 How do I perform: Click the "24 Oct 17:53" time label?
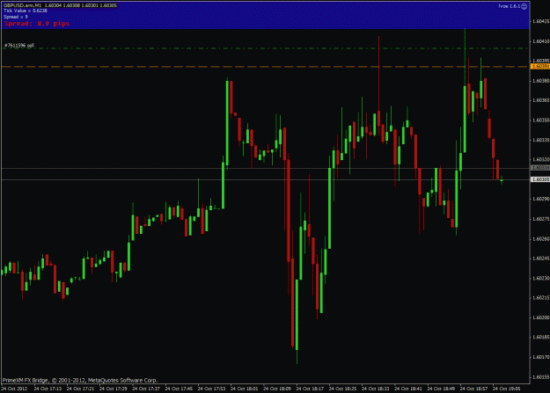(211, 389)
